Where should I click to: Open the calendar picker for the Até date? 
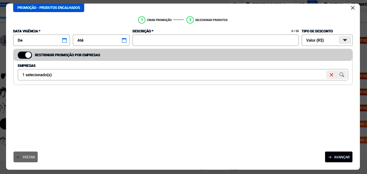click(124, 41)
